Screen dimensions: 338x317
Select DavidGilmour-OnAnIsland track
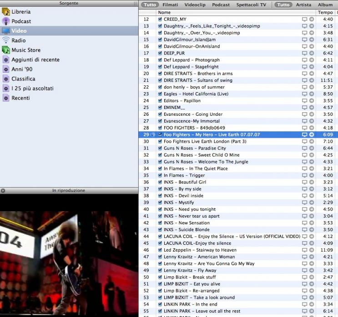(192, 46)
